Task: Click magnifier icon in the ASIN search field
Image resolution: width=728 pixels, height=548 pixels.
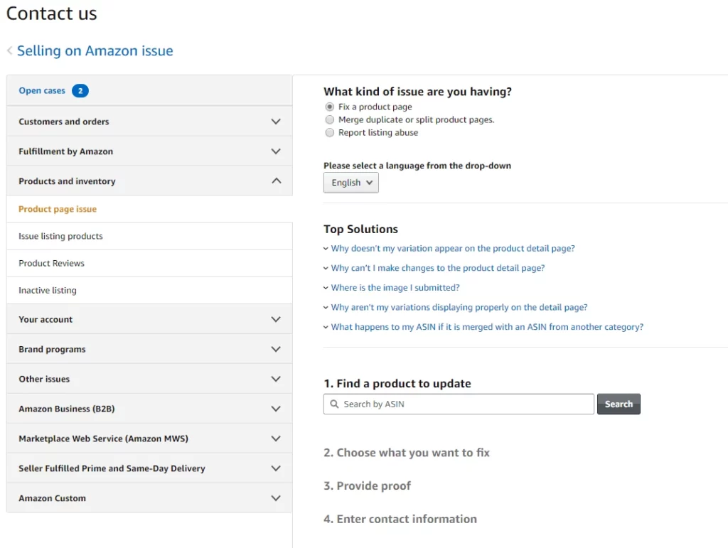Action: [x=334, y=404]
